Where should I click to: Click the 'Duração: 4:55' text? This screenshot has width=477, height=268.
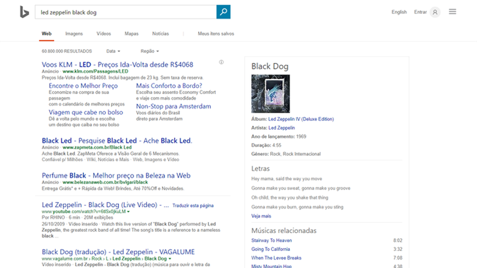266,146
